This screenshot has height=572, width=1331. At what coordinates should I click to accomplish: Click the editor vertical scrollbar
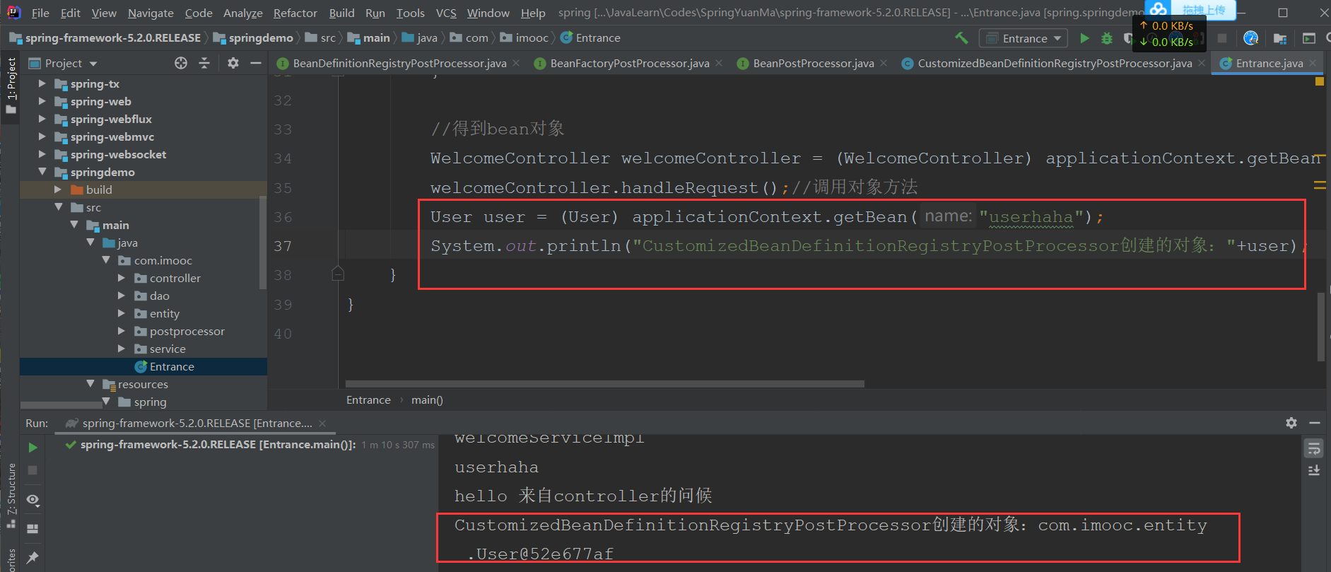coord(1320,327)
